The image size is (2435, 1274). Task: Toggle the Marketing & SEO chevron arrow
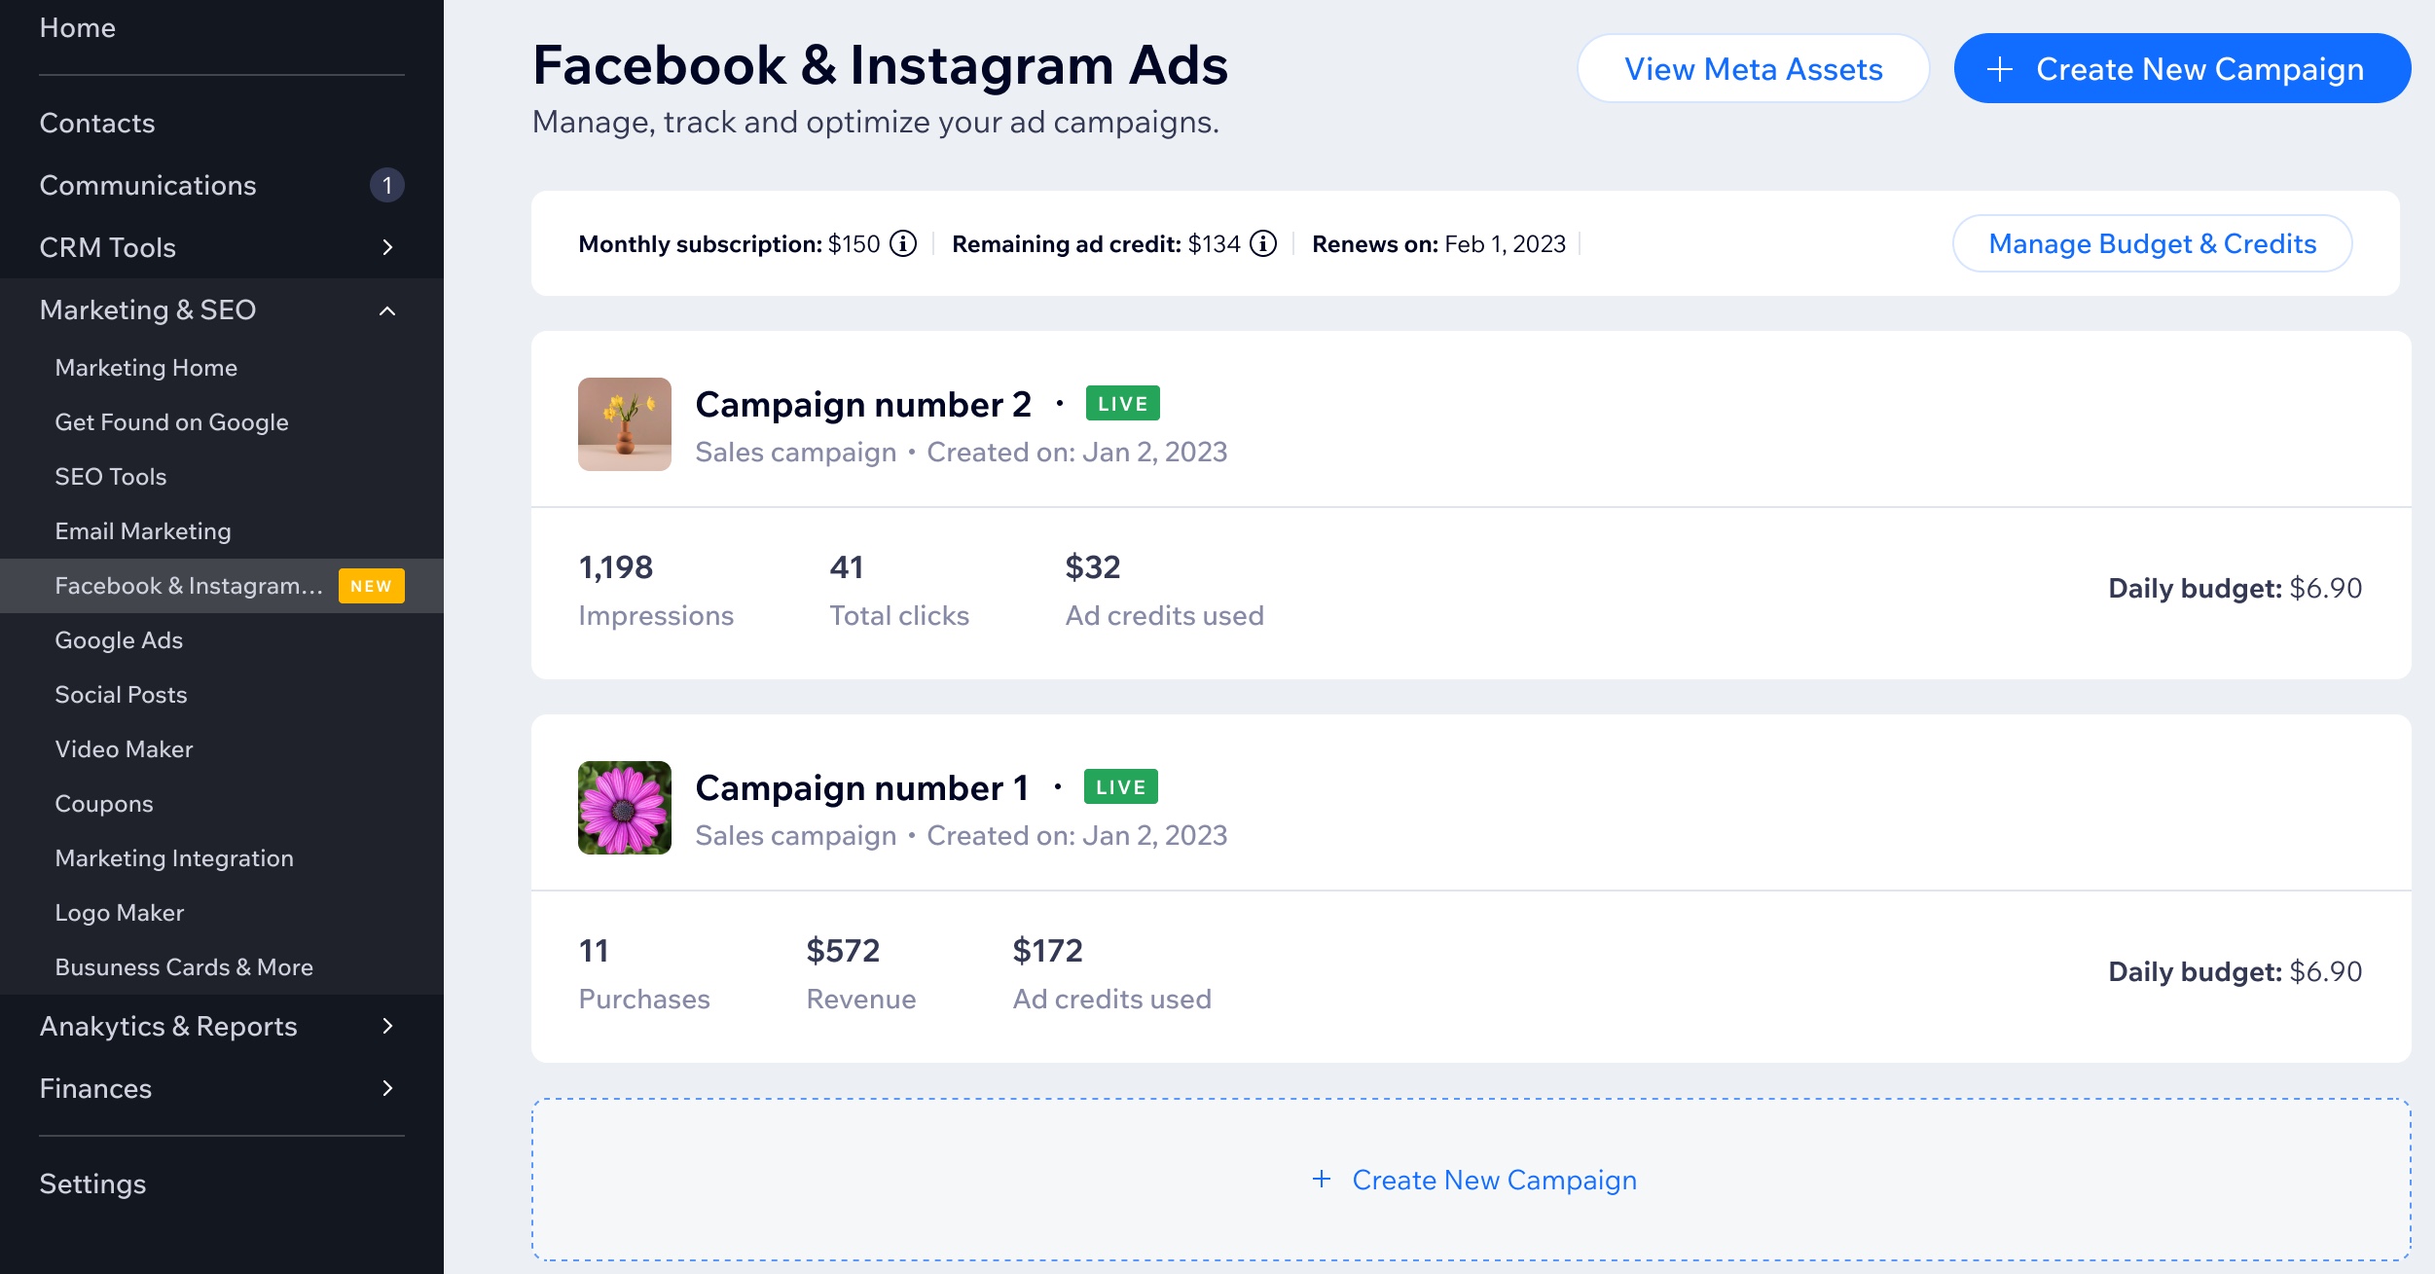click(x=391, y=309)
